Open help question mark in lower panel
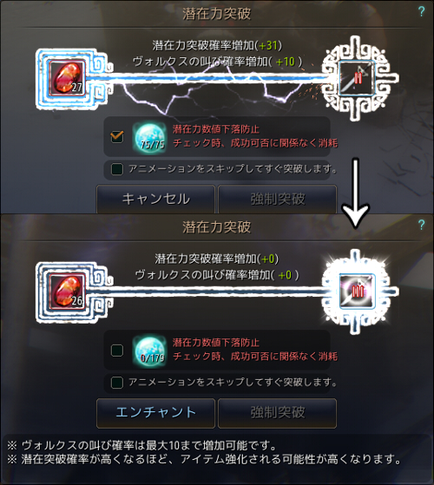The height and width of the screenshot is (485, 434). click(421, 225)
